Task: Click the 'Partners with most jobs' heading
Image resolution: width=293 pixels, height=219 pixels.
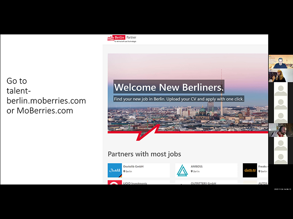Action: click(x=144, y=154)
